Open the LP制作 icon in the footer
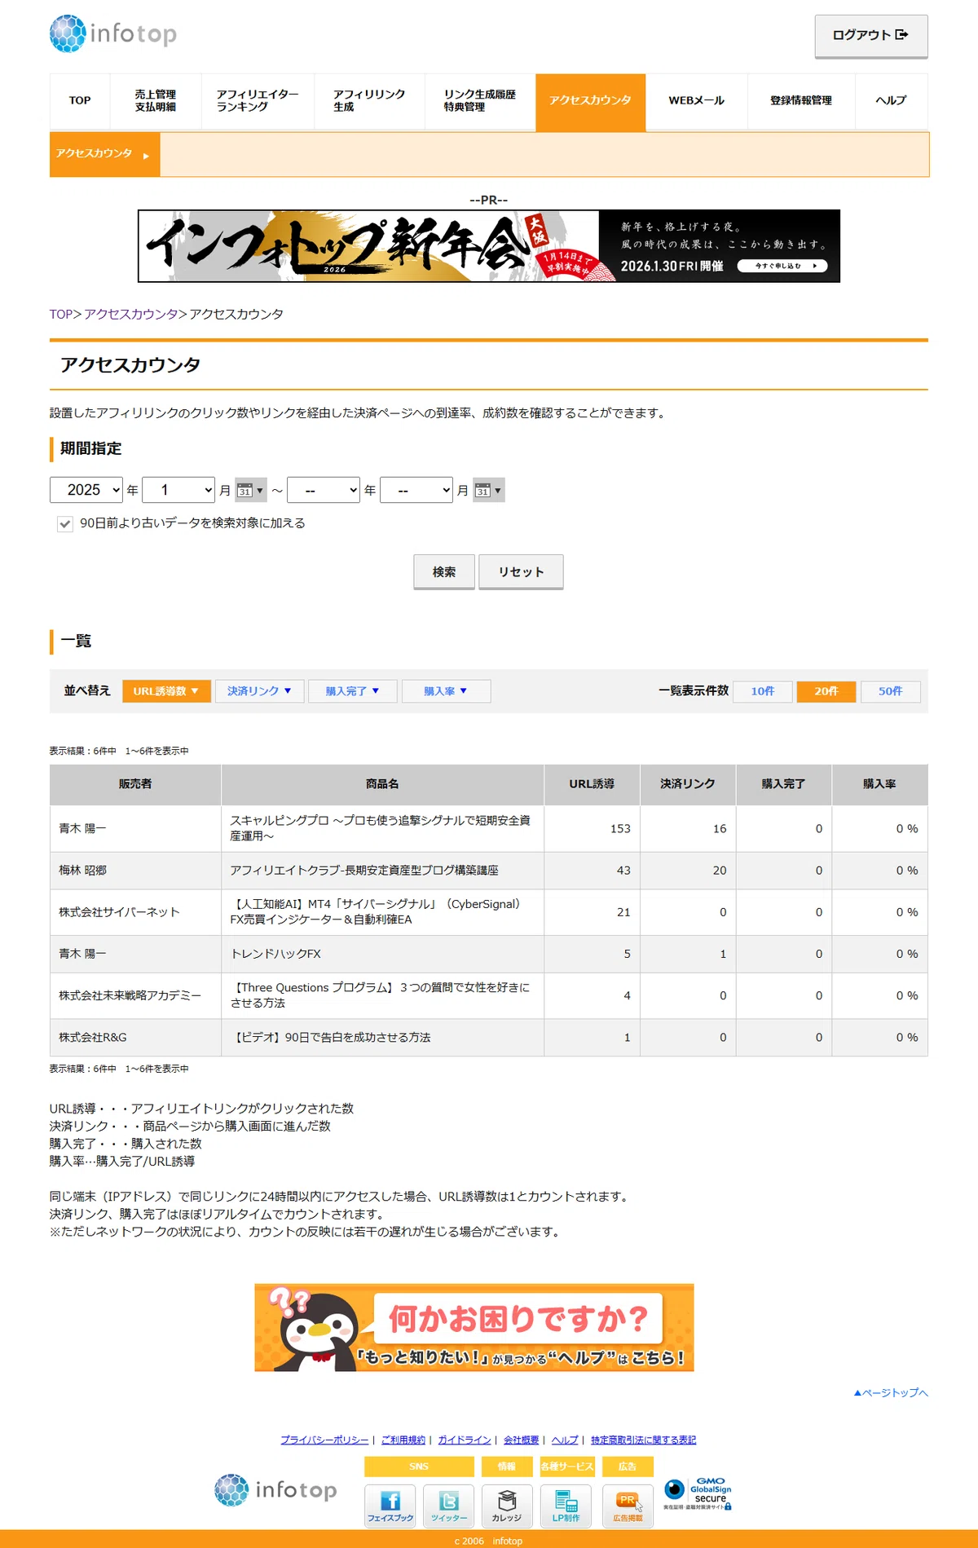 566,1505
